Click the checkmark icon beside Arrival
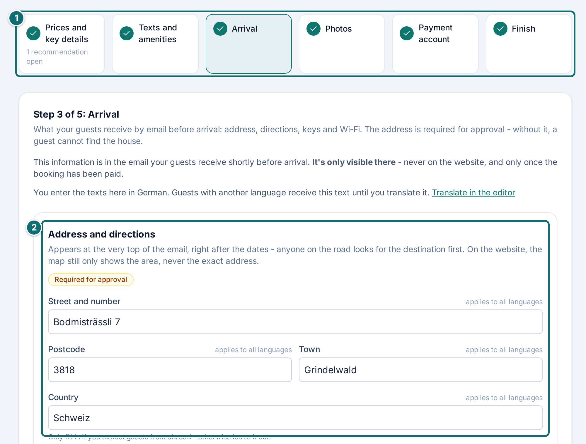Screen dimensions: 586x444 coord(220,29)
